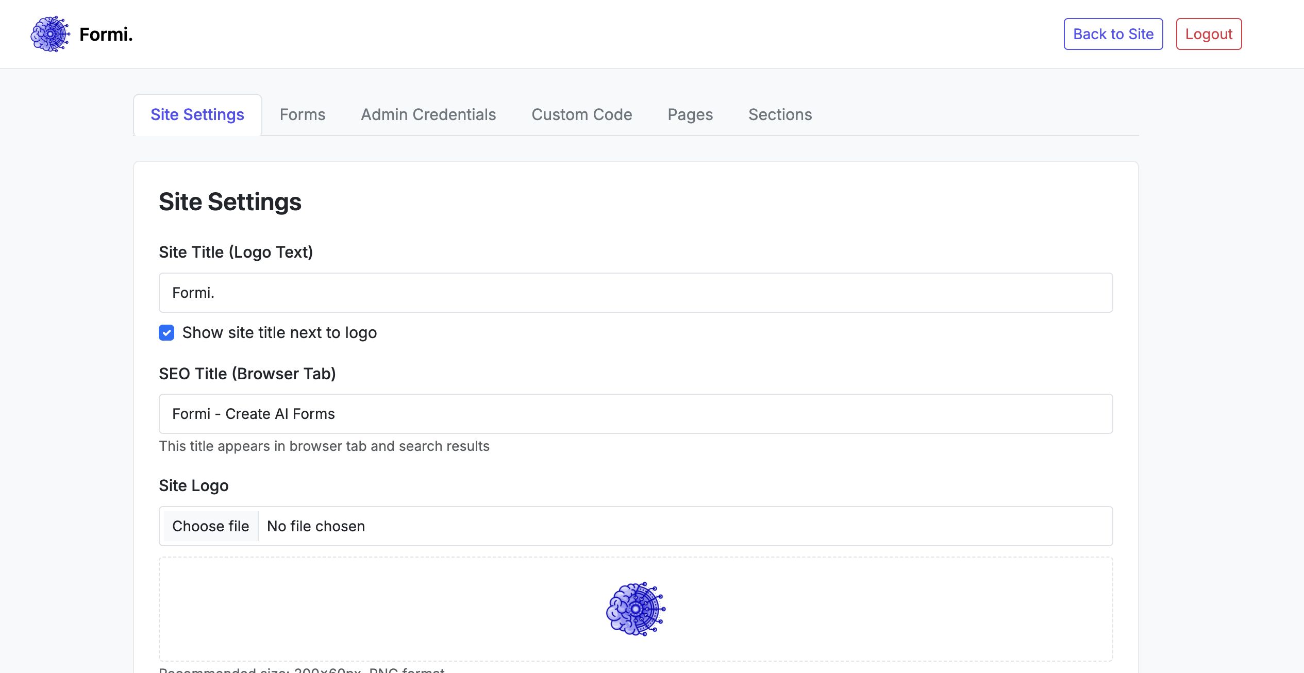Switch to the Forms tab
The image size is (1304, 673).
pyautogui.click(x=303, y=114)
